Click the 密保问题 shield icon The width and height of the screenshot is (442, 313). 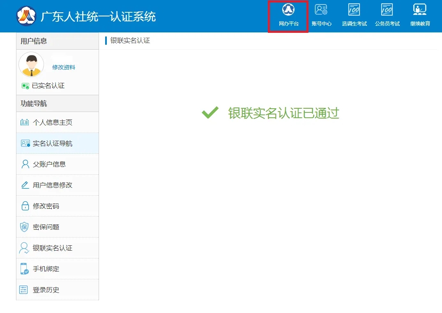click(x=25, y=227)
